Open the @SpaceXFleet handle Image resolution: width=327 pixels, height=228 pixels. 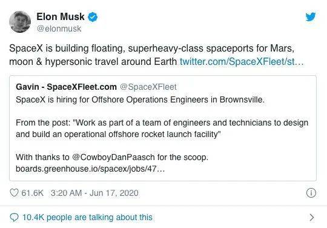[148, 87]
